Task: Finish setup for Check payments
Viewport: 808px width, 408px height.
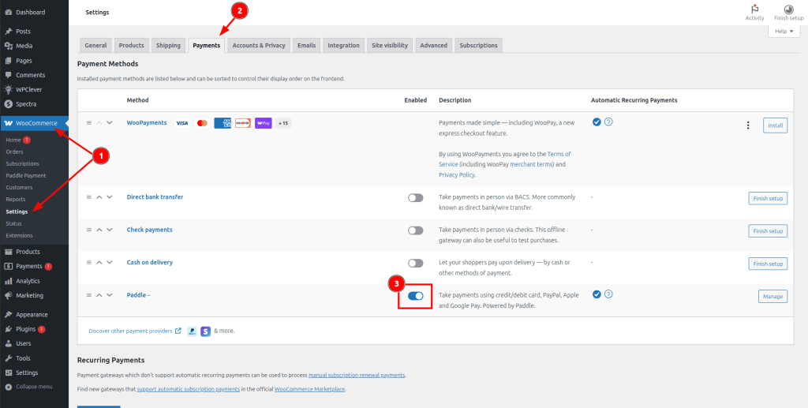Action: 768,231
